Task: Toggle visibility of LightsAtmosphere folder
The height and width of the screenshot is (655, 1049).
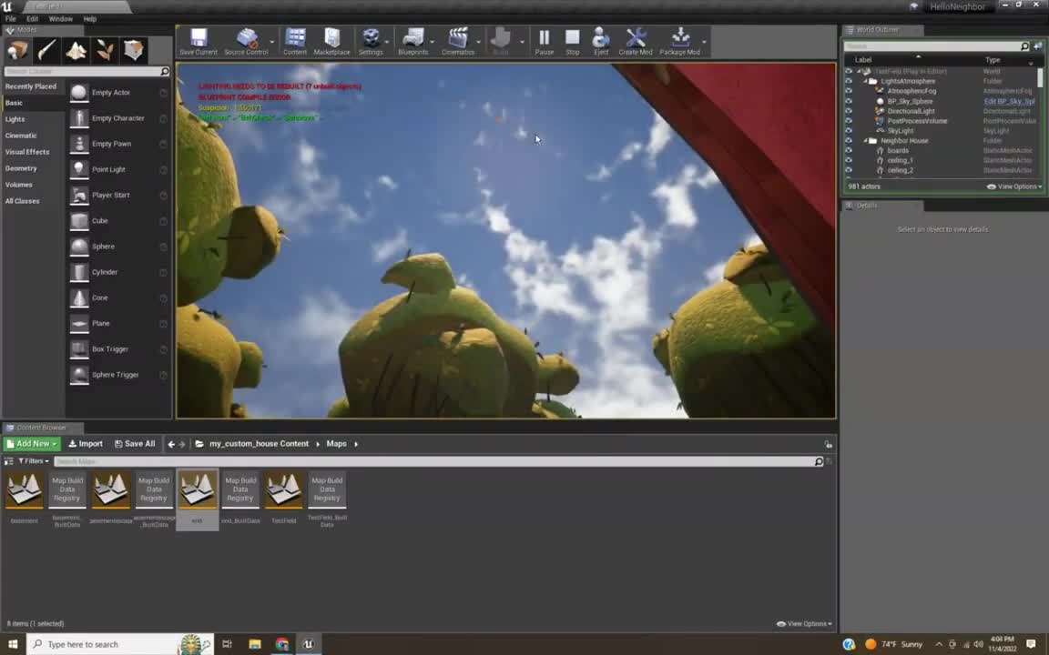Action: pyautogui.click(x=849, y=81)
